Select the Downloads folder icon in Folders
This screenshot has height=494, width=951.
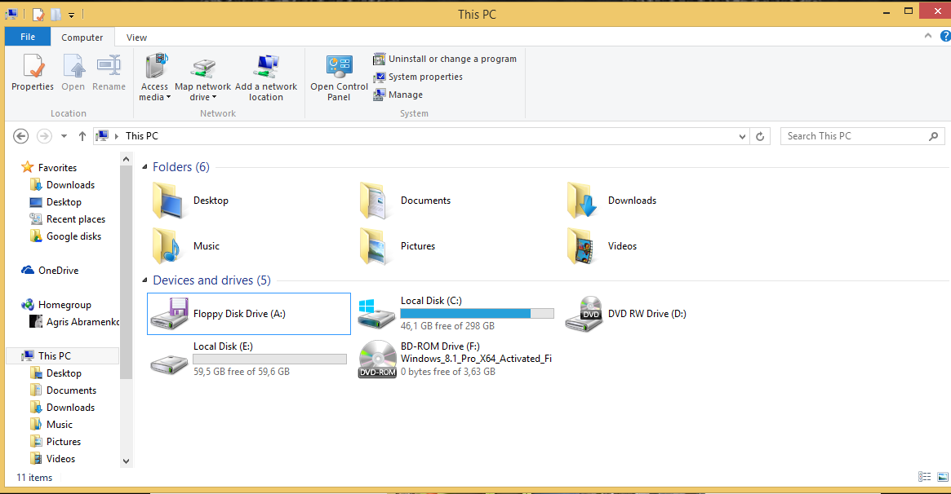pyautogui.click(x=582, y=201)
